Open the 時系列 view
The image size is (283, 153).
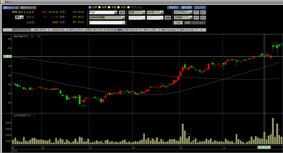coord(173,7)
